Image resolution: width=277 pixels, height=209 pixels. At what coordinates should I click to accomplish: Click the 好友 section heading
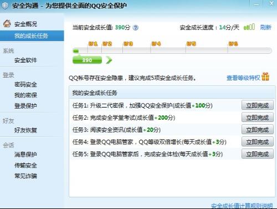coord(8,121)
